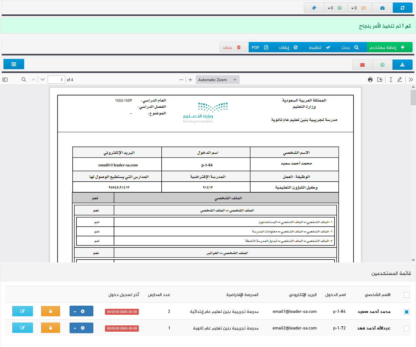
Task: Click the PDF export toolbar button
Action: [x=260, y=47]
